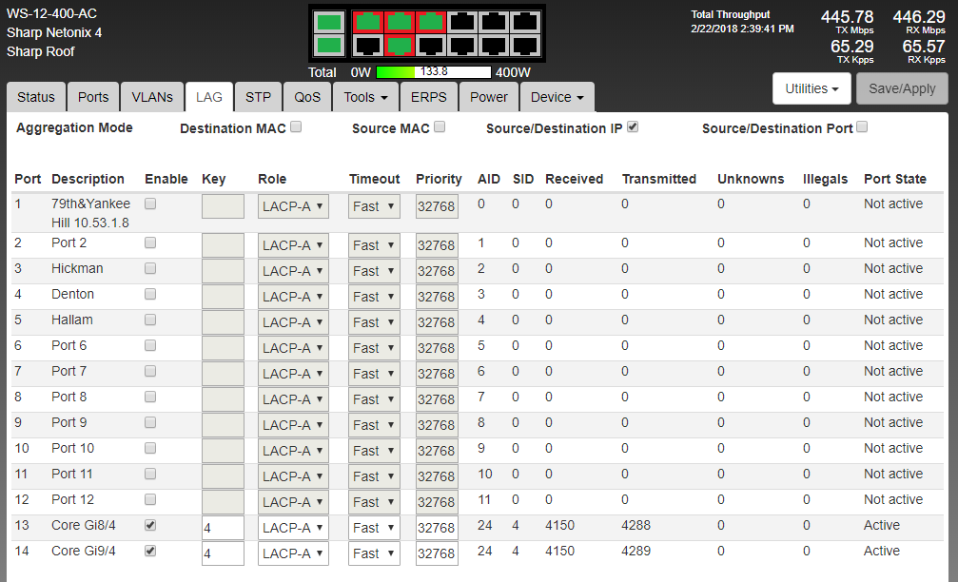Click the total power usage bar
This screenshot has width=958, height=582.
pos(434,72)
